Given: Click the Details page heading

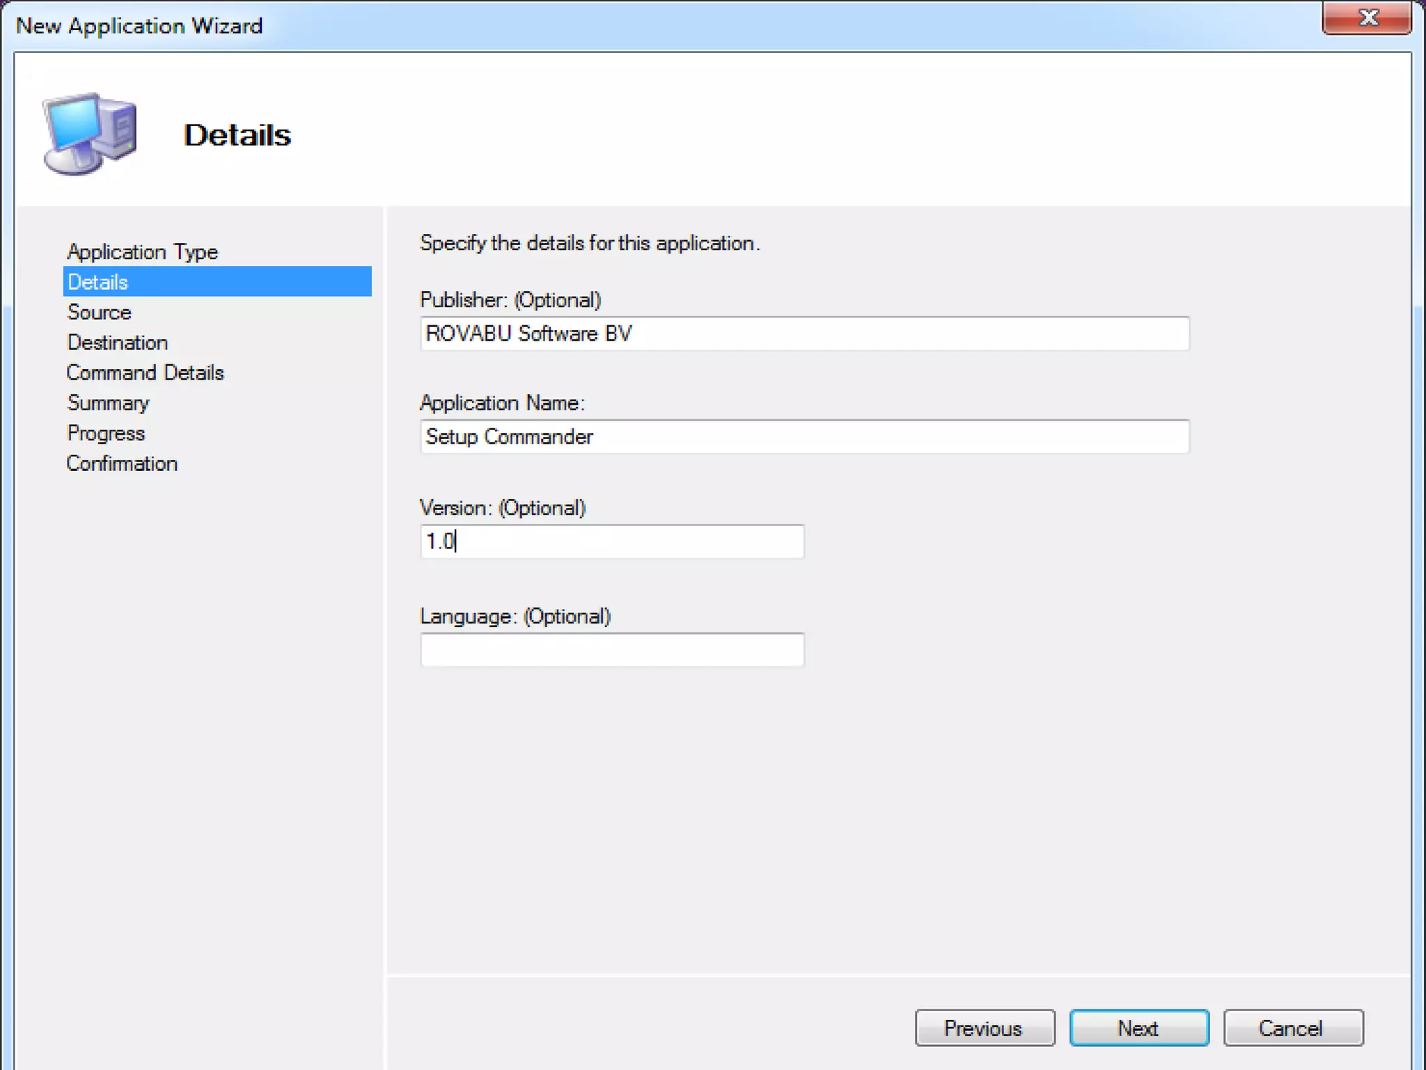Looking at the screenshot, I should coord(237,135).
